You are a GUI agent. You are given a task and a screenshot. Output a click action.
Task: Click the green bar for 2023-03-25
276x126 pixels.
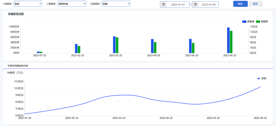click(x=117, y=45)
